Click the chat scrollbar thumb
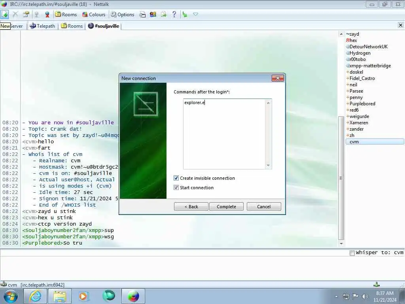The image size is (405, 304). tap(341, 178)
